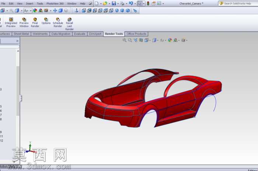The height and width of the screenshot is (171, 258).
Task: Switch to Left view cube
Action: pyautogui.click(x=95, y=11)
